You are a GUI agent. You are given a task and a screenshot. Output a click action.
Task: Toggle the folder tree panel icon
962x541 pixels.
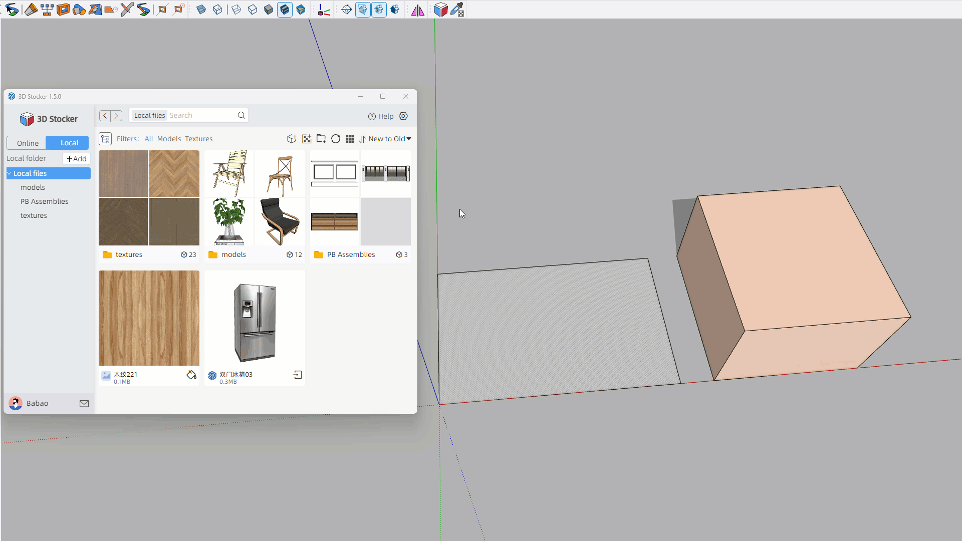pos(105,139)
